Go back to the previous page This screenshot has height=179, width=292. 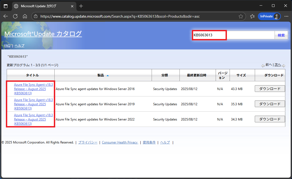[6, 16]
